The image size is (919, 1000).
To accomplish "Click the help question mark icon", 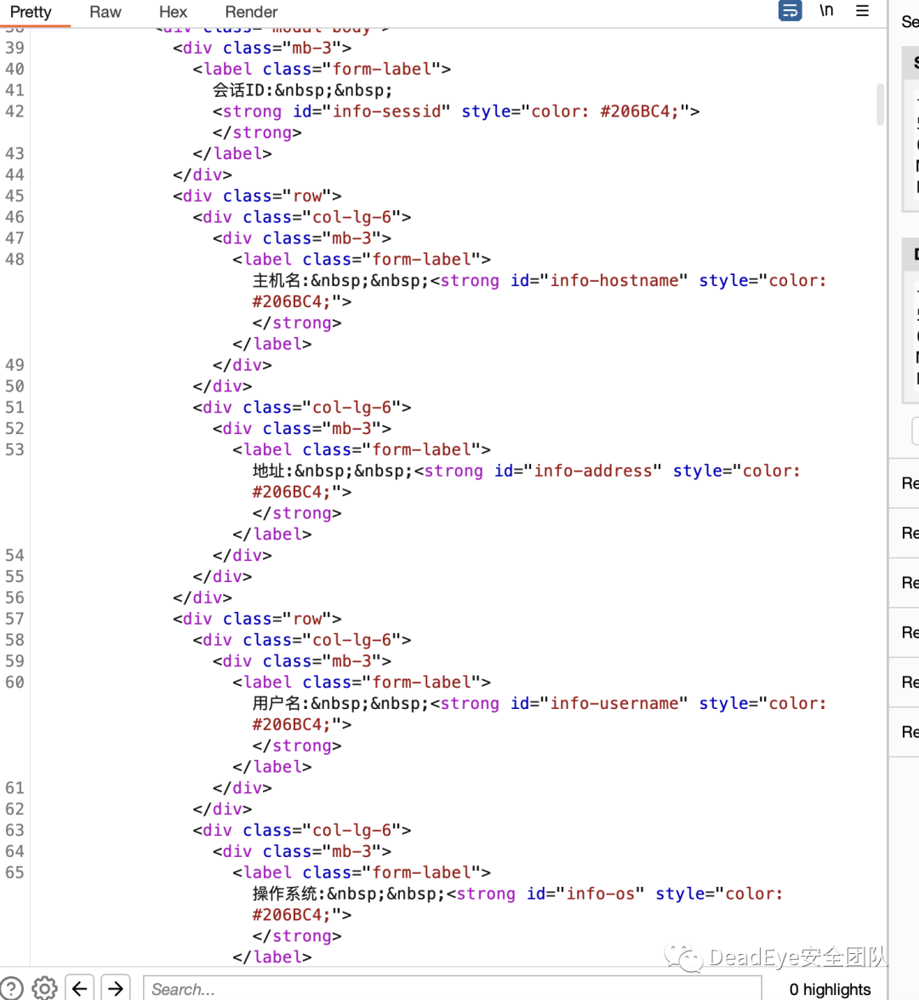I will 11,989.
